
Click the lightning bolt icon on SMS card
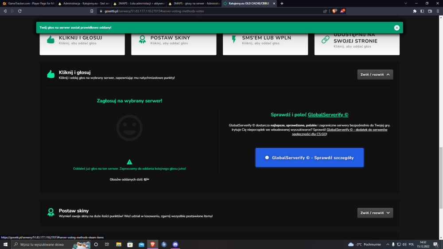click(233, 39)
